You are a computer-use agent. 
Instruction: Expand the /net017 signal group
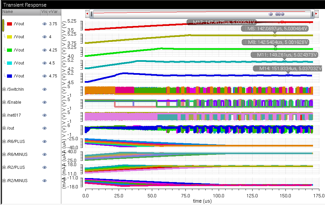(x=4, y=115)
